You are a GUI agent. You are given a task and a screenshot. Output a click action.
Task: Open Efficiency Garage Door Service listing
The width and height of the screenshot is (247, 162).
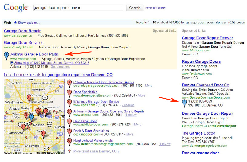(96, 102)
